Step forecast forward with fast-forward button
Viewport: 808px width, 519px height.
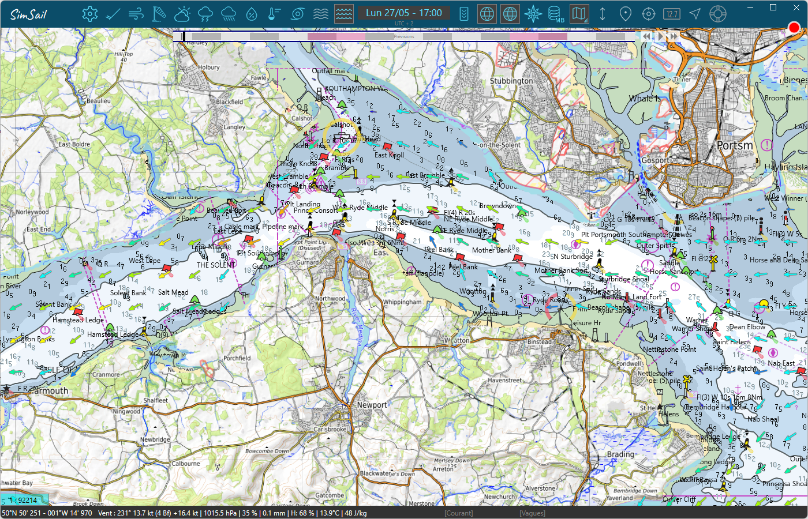pos(674,36)
